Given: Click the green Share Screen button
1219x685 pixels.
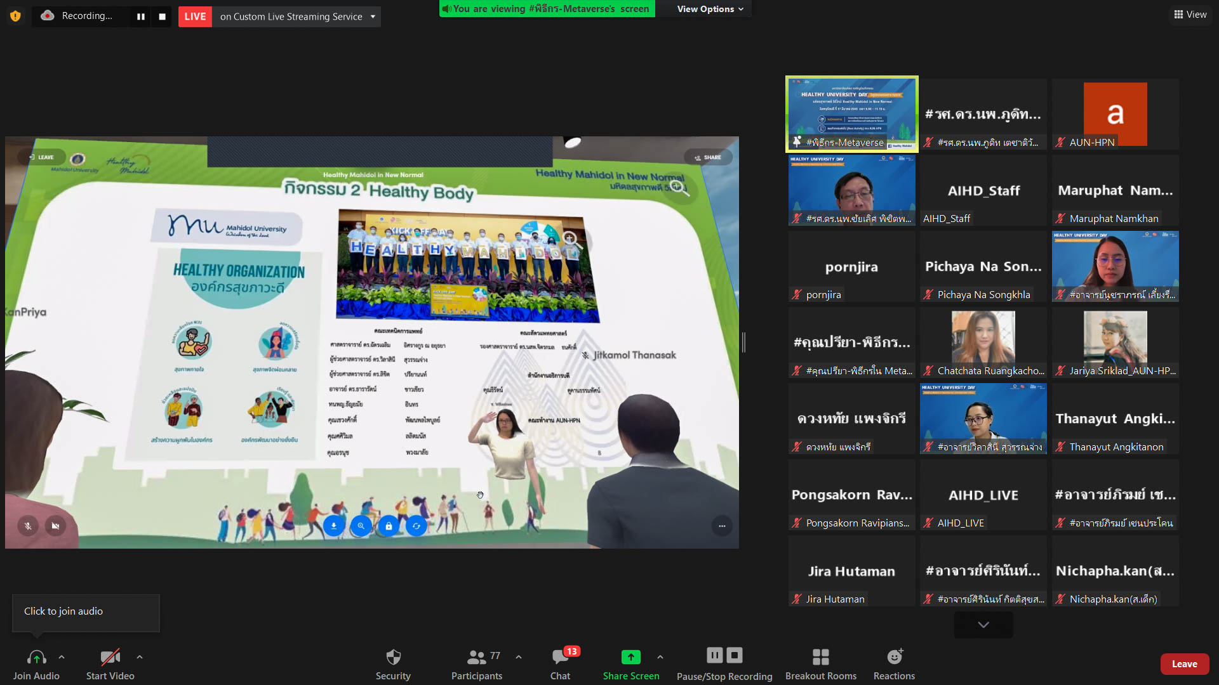Looking at the screenshot, I should pos(631,664).
